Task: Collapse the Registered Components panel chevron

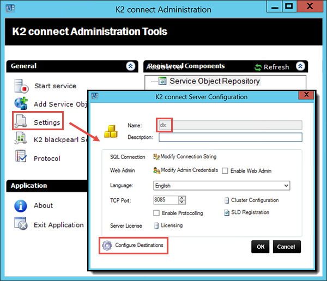Action: [x=300, y=66]
